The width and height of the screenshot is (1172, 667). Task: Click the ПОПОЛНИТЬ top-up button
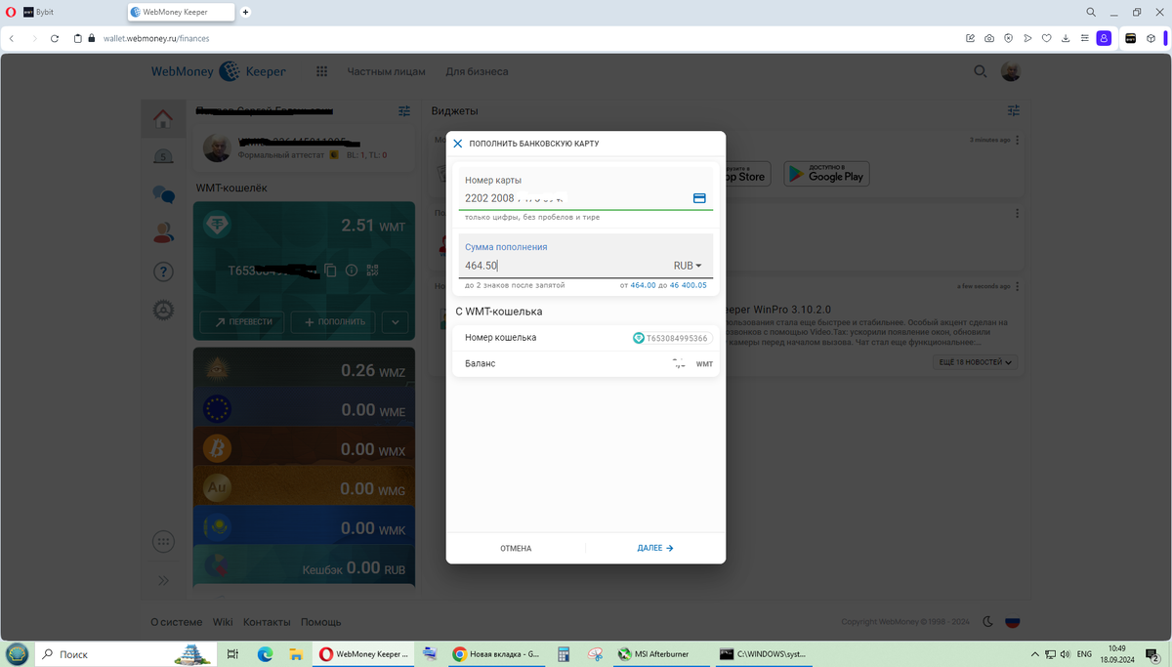click(x=333, y=321)
